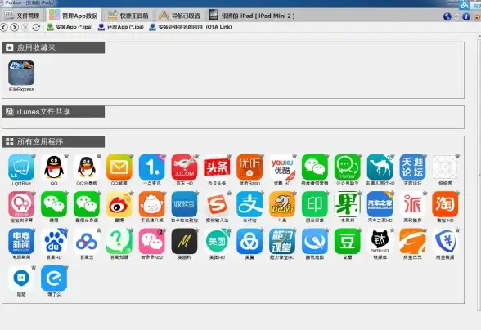
Task: Click 还原App (*.ipa) button
Action: [x=120, y=27]
